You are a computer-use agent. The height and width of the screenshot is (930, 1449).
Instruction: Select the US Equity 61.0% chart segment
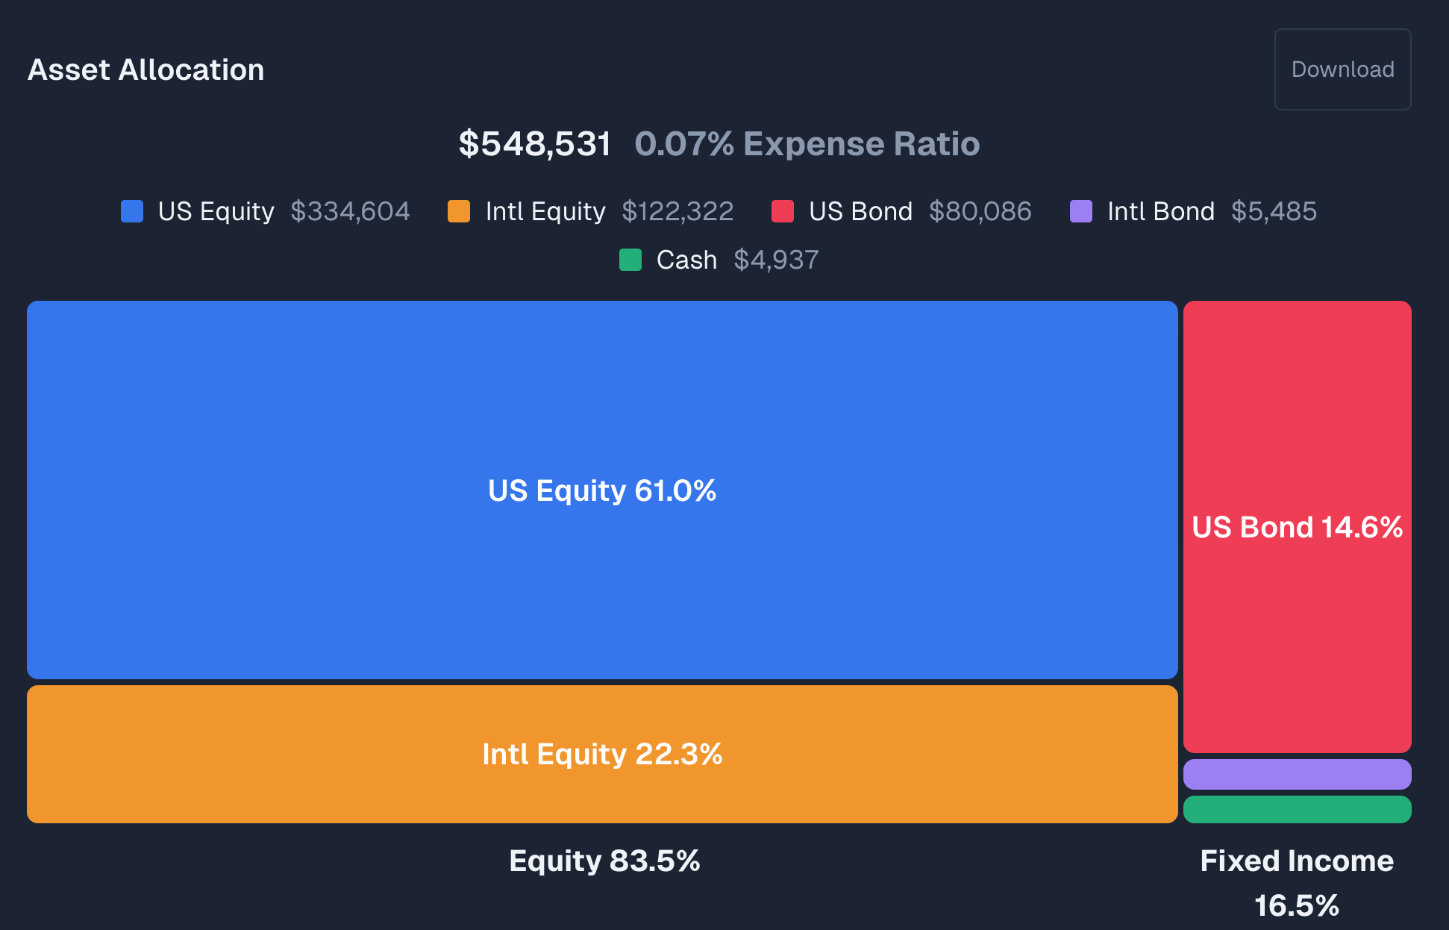click(x=602, y=490)
